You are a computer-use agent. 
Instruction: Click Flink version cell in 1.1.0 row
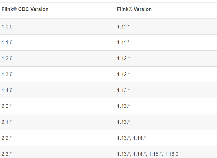tap(123, 43)
